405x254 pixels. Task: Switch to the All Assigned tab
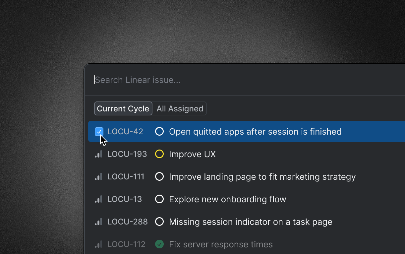pyautogui.click(x=180, y=109)
